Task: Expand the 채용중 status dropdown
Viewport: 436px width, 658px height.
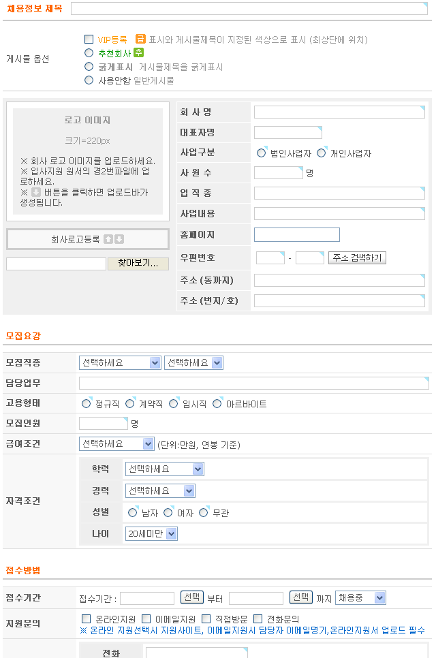Action: tap(360, 598)
